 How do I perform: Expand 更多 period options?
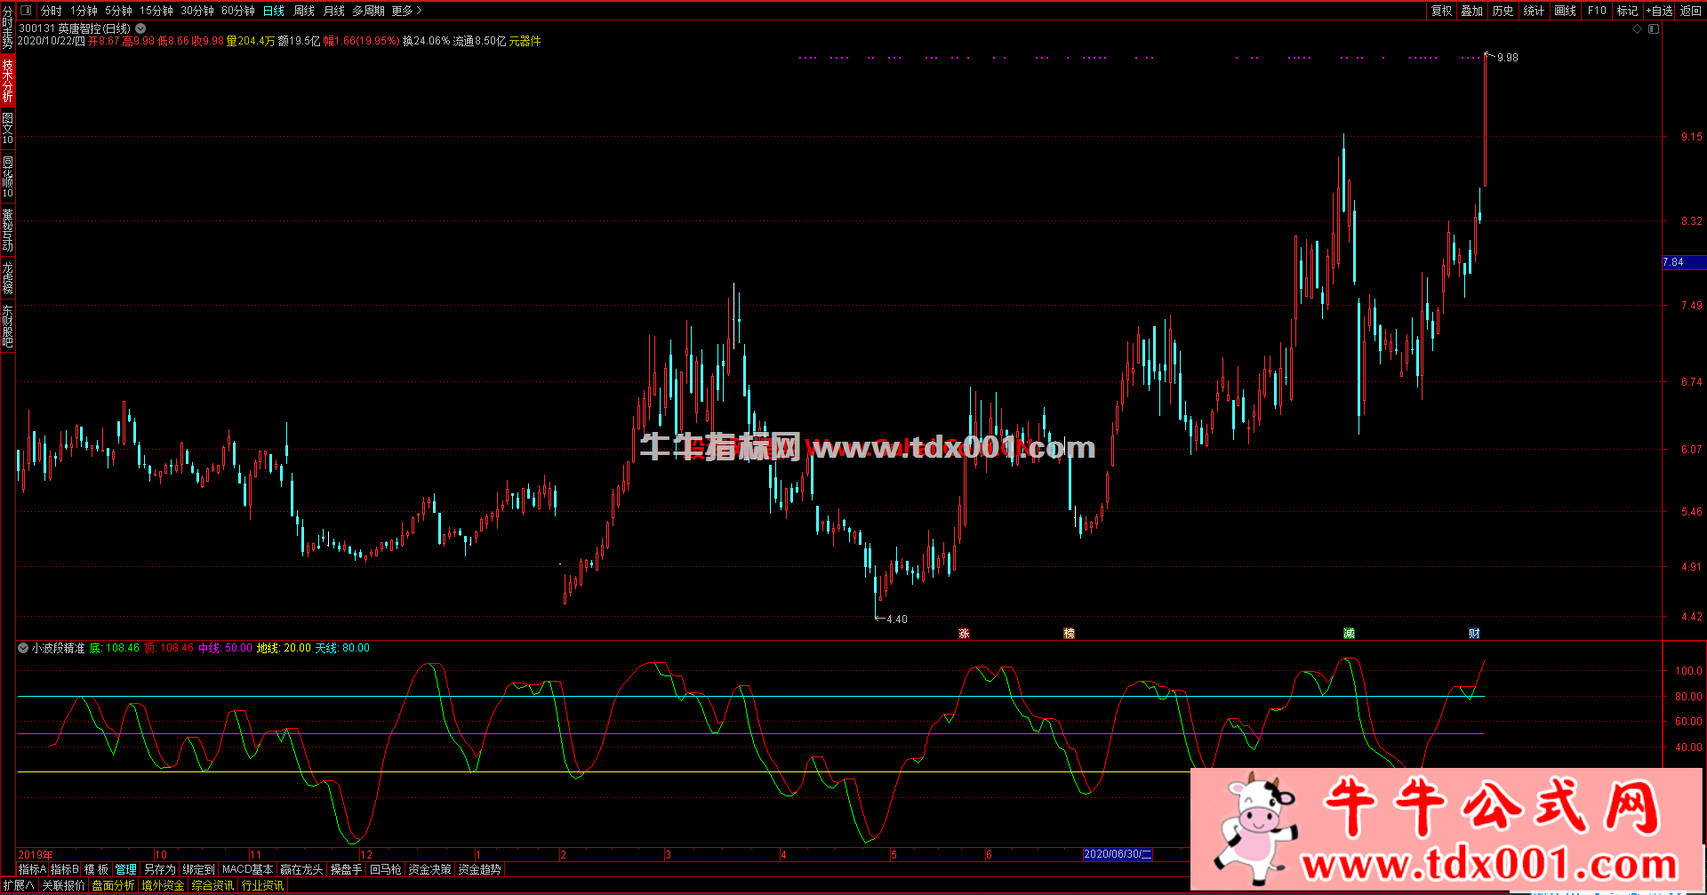click(x=406, y=11)
